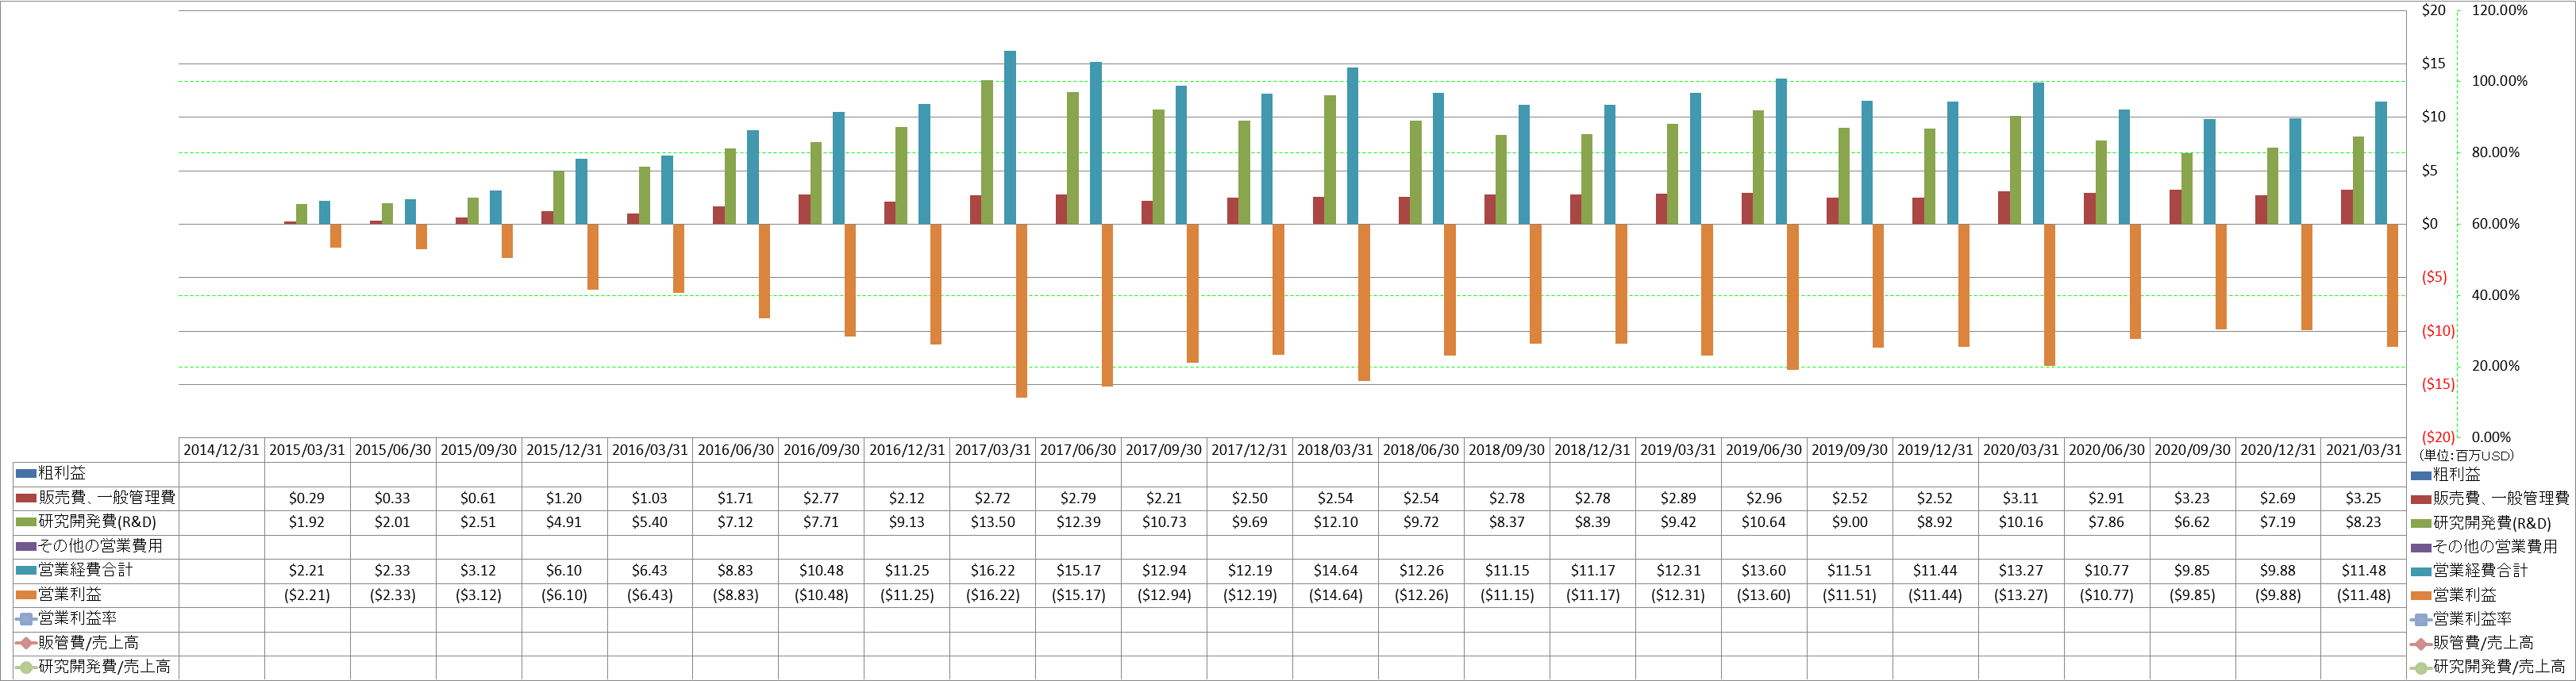Click the 60.00% secondary axis label
The image size is (2576, 681).
[x=2495, y=224]
